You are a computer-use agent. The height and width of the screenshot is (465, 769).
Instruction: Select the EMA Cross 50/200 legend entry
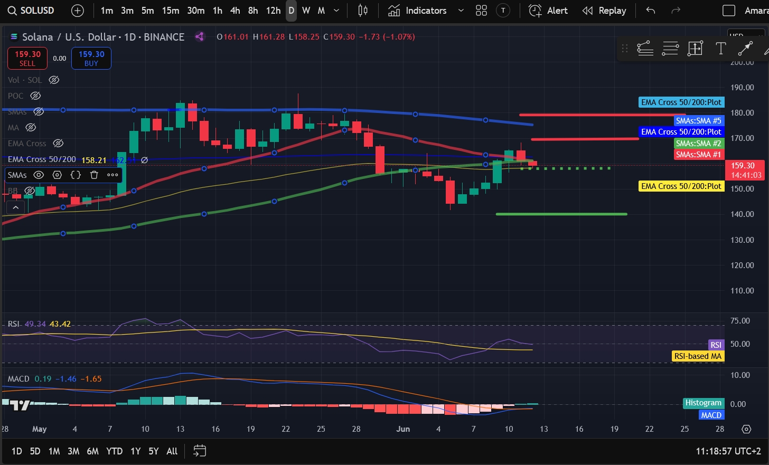pos(42,159)
